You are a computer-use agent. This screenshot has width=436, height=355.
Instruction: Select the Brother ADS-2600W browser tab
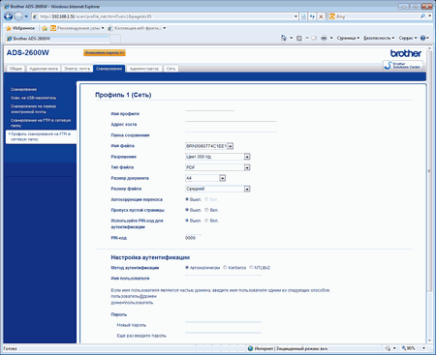click(57, 39)
